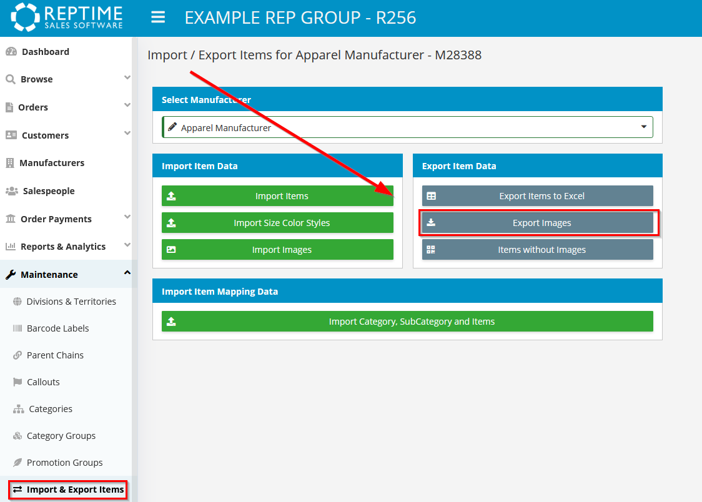Open the Apparel Manufacturer dropdown
This screenshot has width=702, height=502.
click(407, 127)
